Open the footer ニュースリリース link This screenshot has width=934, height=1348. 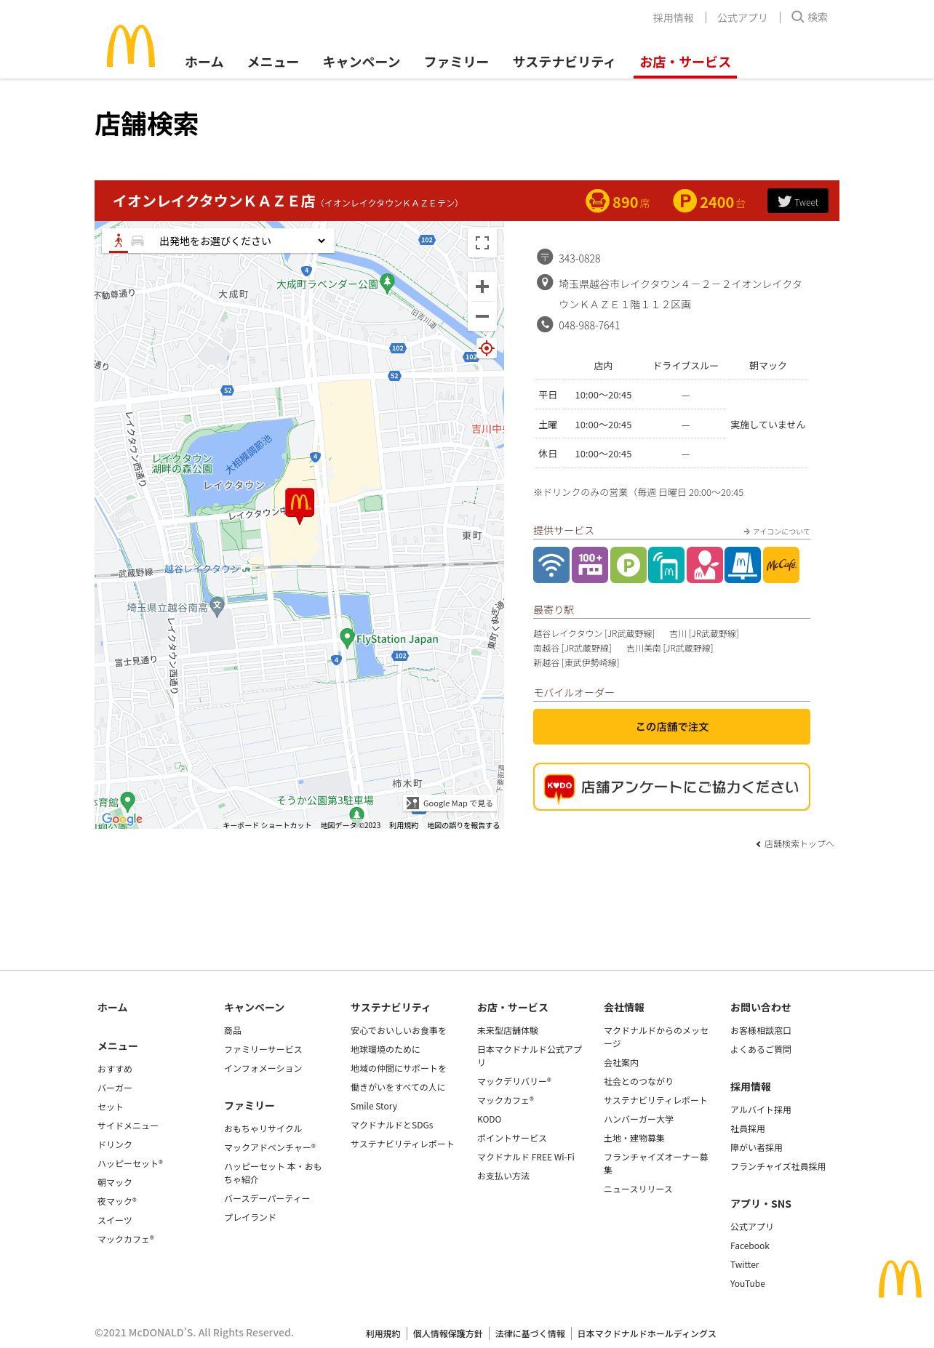(638, 1189)
